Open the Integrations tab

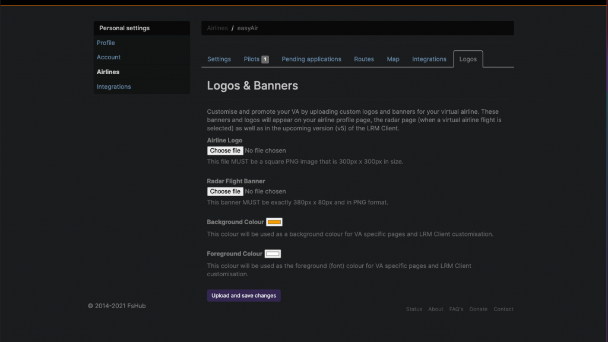click(429, 59)
